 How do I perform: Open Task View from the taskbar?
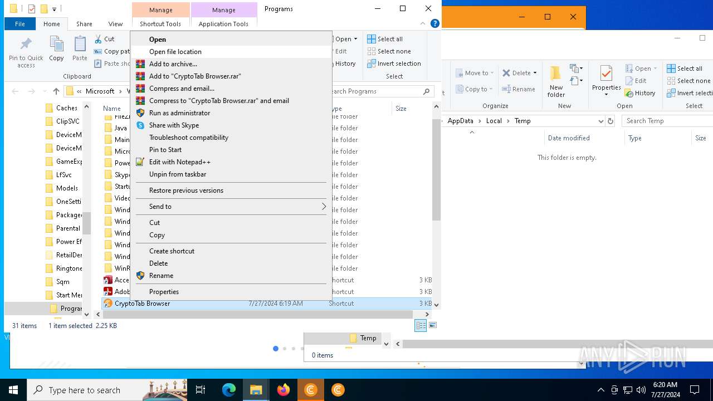(201, 390)
